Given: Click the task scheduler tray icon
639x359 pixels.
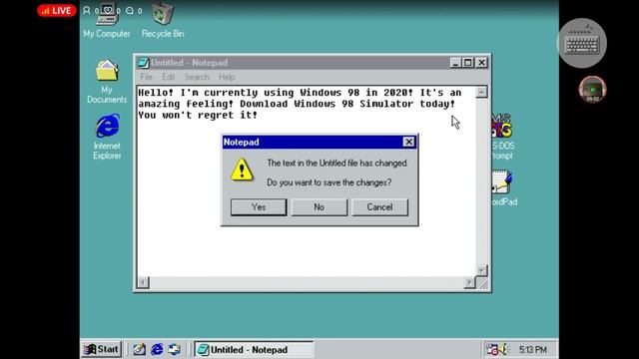Looking at the screenshot, I should coord(492,349).
